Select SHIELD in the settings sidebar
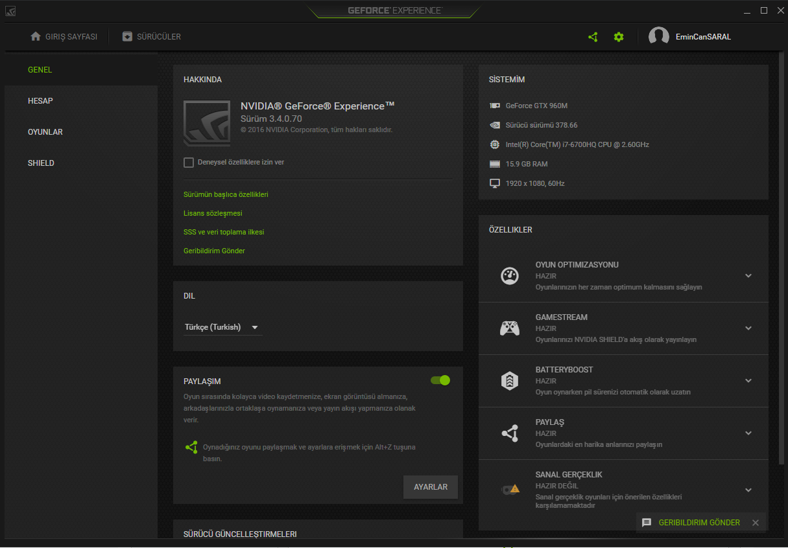Image resolution: width=788 pixels, height=548 pixels. tap(81, 163)
